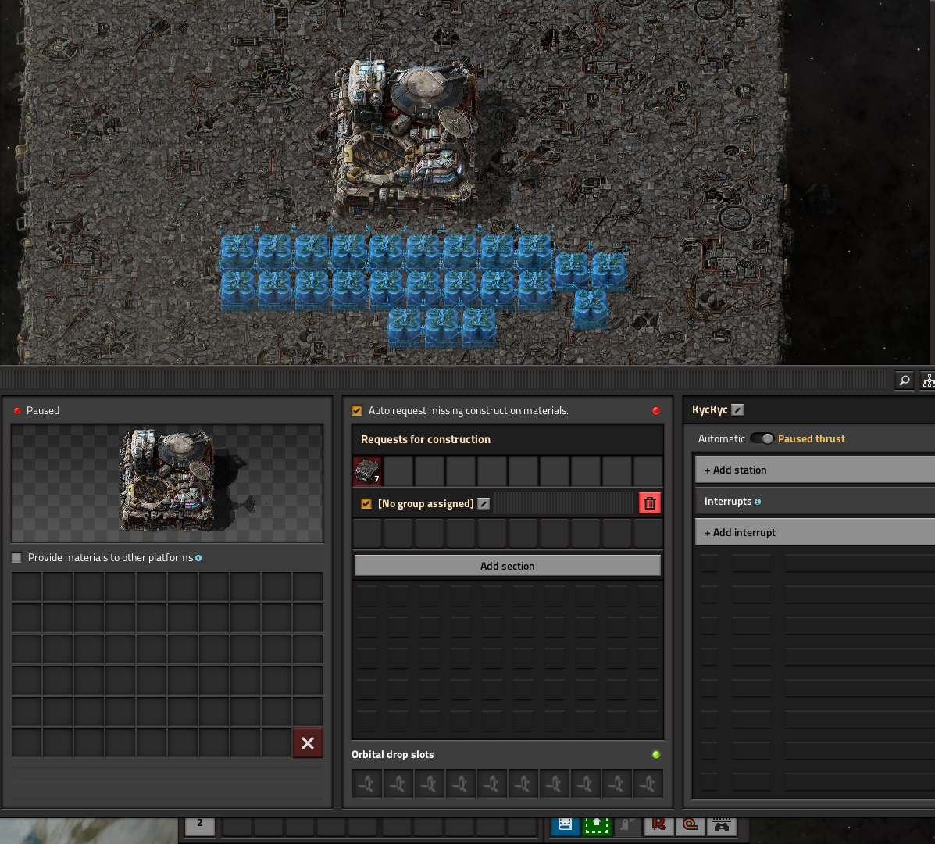Click the 'Interrupts' header text

pyautogui.click(x=728, y=501)
